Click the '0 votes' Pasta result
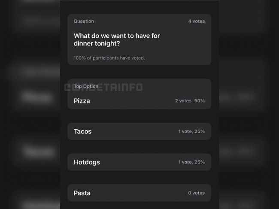 pyautogui.click(x=196, y=193)
